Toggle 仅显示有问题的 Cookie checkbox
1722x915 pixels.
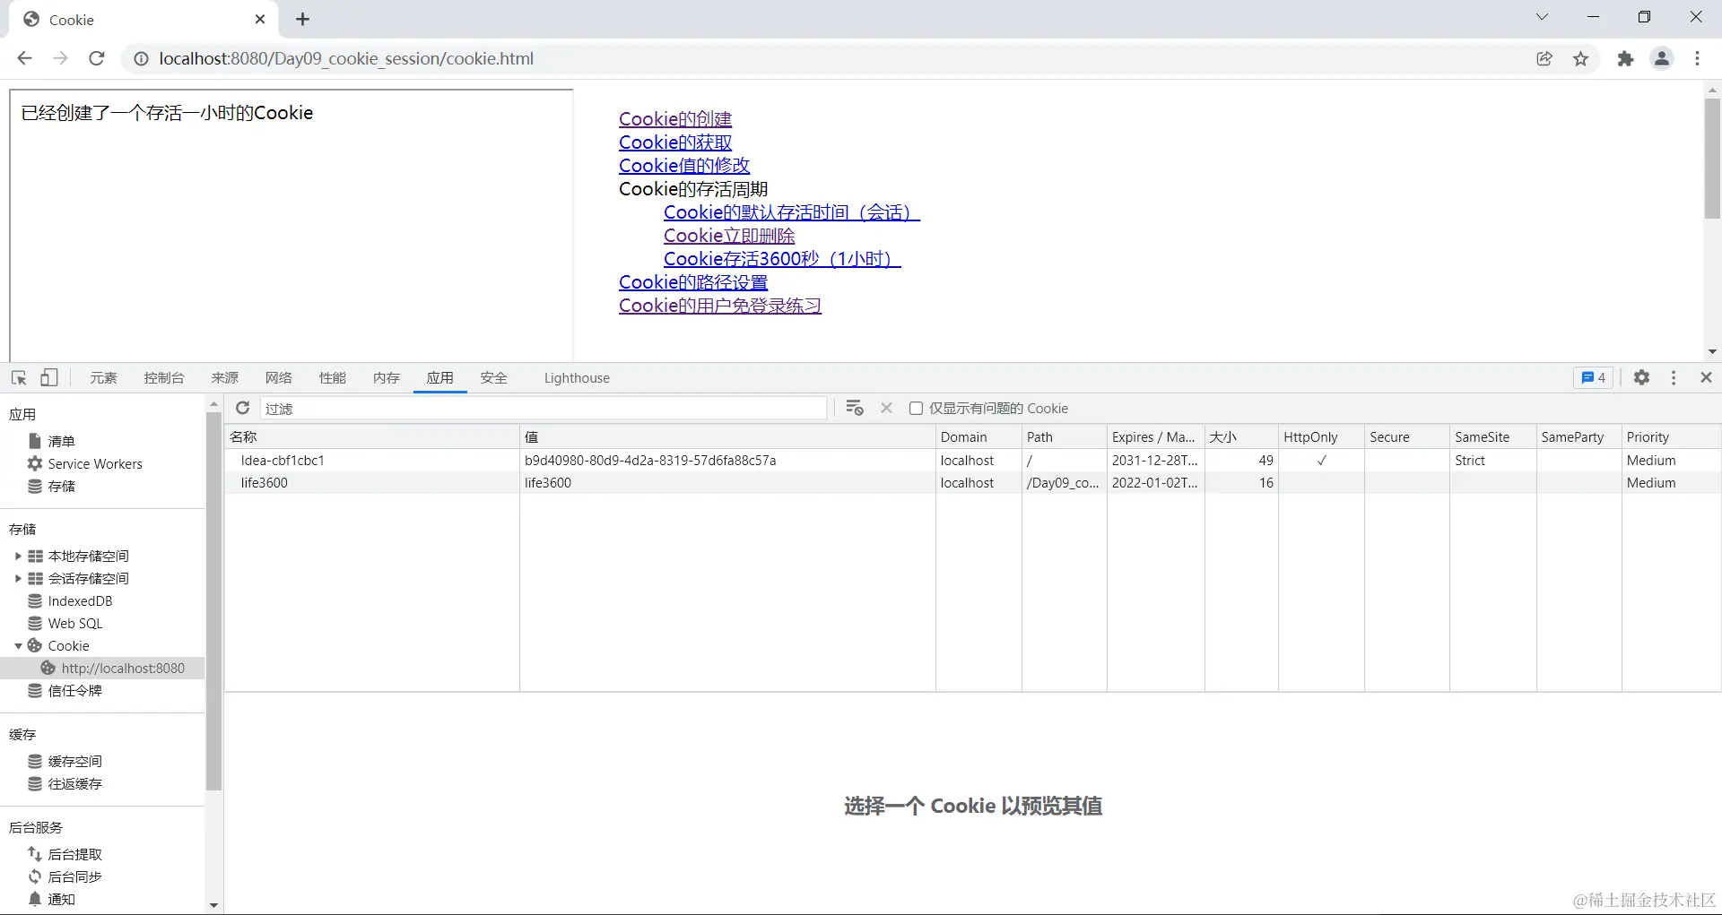pos(916,408)
